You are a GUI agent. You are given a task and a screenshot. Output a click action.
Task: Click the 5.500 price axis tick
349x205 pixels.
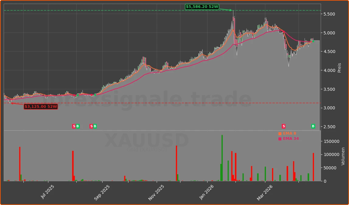[329, 14]
